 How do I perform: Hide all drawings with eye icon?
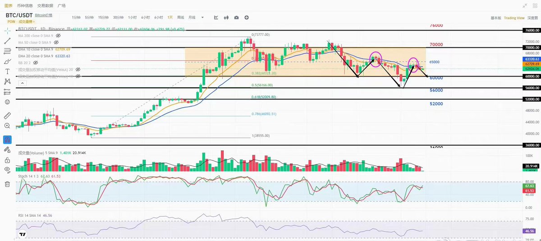click(x=7, y=170)
